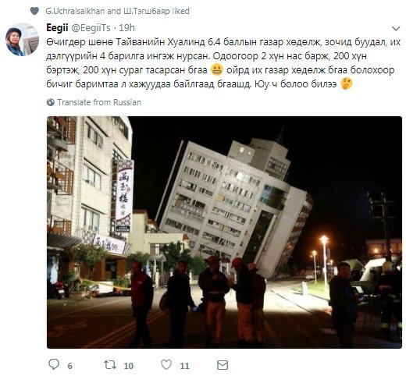Click the reply speech bubble icon

tap(54, 364)
